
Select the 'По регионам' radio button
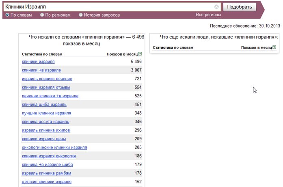(42, 15)
